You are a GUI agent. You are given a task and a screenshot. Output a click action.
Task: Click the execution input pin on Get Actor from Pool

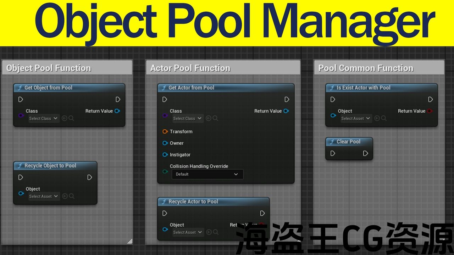coord(165,100)
